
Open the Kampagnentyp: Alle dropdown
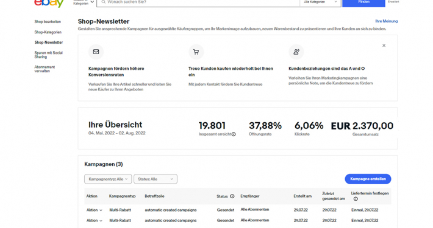[x=108, y=179]
